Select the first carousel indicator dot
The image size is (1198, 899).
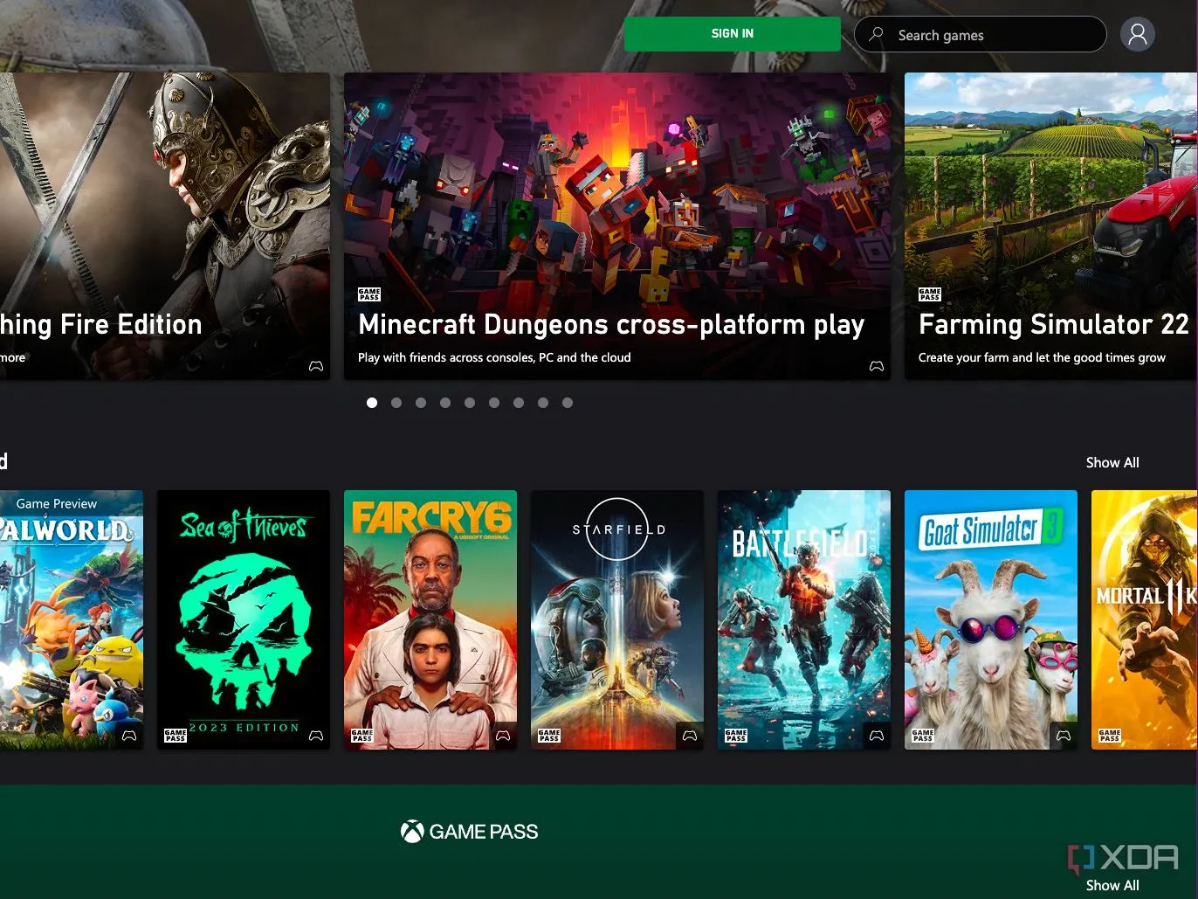(x=371, y=403)
